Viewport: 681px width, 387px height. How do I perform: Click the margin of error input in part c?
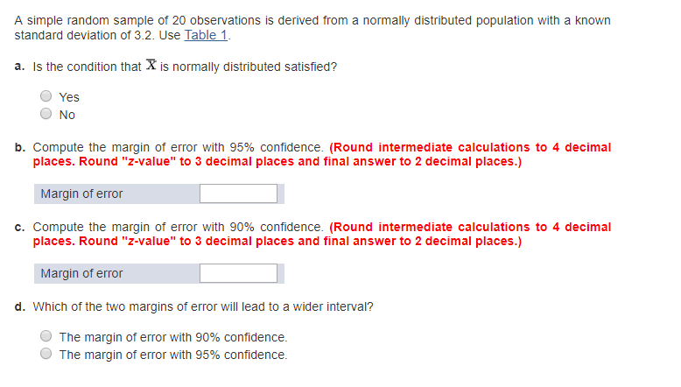(238, 273)
